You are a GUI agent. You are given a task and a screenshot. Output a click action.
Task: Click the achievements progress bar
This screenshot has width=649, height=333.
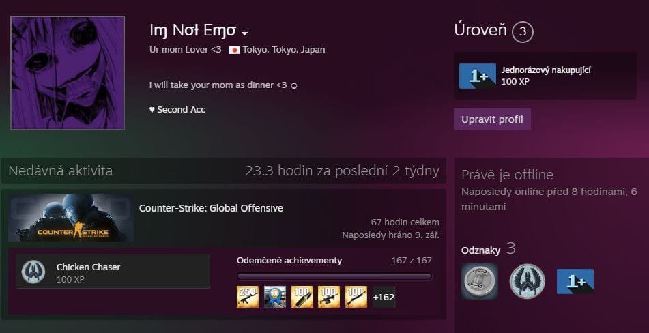pyautogui.click(x=334, y=276)
